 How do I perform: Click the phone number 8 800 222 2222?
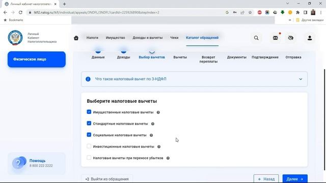coord(41,166)
